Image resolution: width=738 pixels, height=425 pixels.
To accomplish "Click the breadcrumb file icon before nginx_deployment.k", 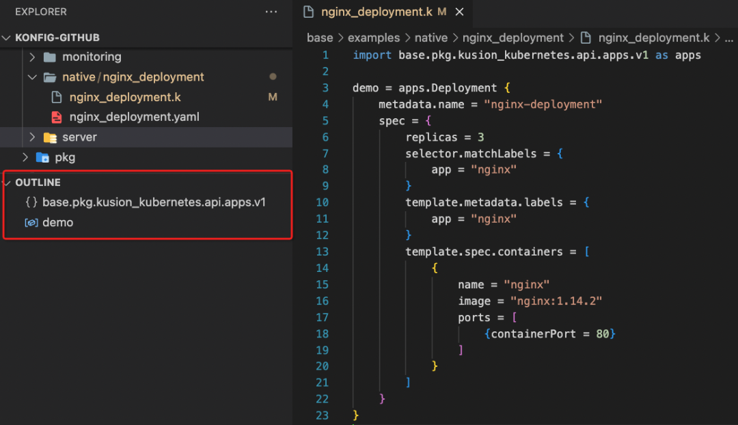I will coord(585,38).
